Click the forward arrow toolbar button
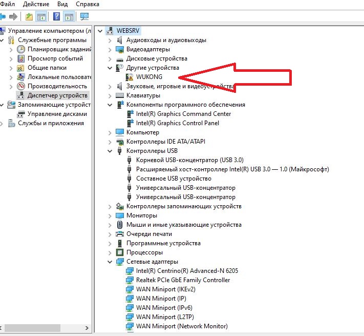Image resolution: width=364 pixels, height=336 pixels. [13, 16]
